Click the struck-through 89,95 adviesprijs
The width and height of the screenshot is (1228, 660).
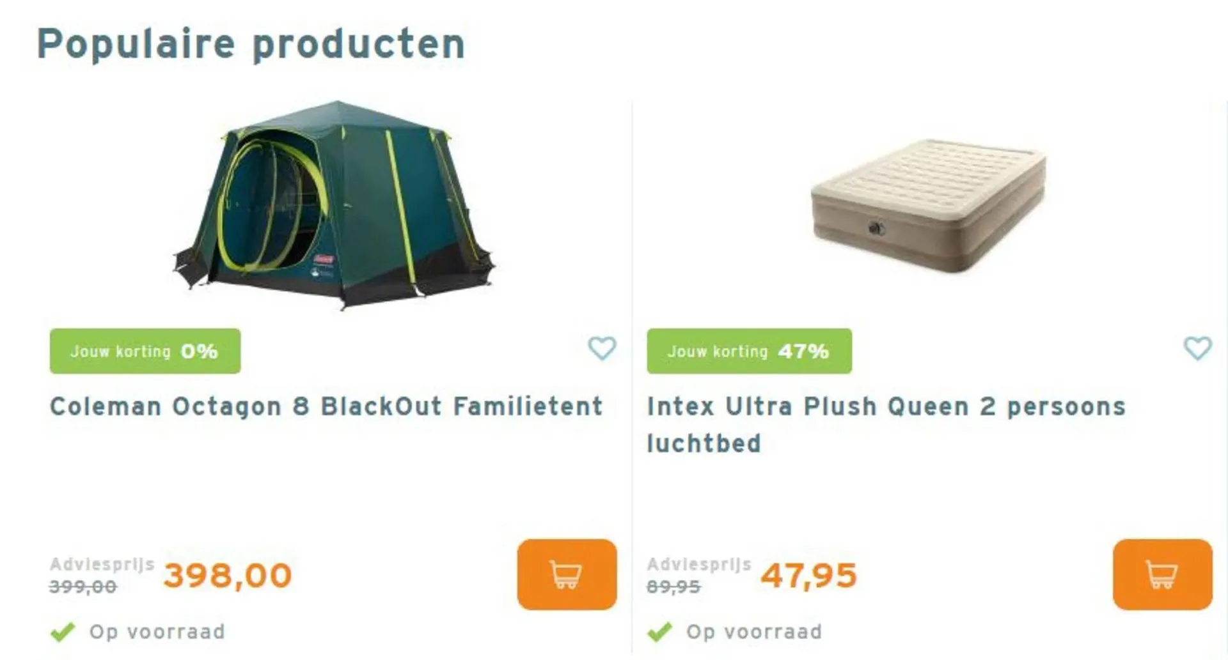673,587
